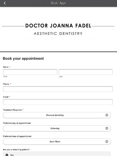117x156 pixels.
Task: Click the Last name input field
Action: [86, 72]
